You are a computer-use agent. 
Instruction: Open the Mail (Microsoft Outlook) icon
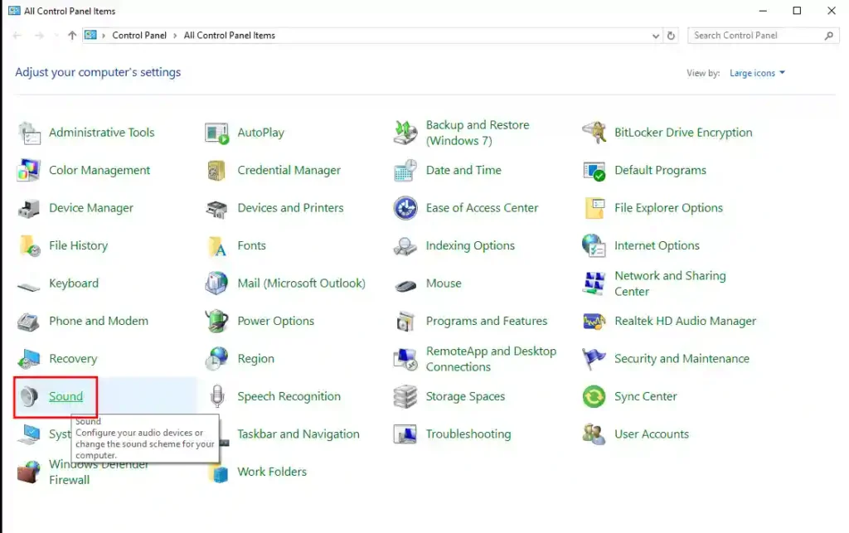[216, 283]
